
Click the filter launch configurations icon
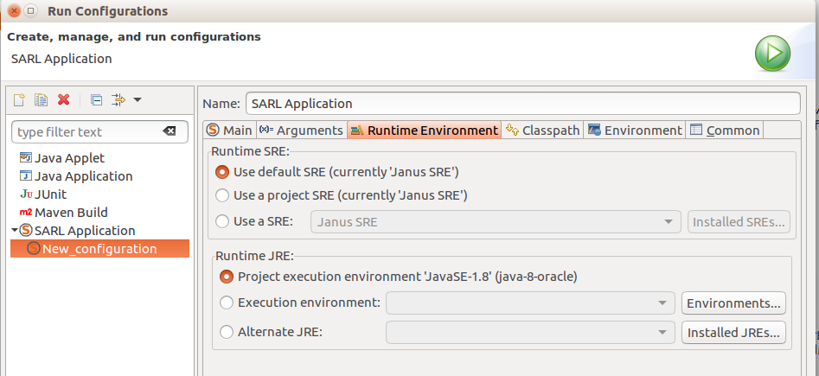tap(118, 99)
